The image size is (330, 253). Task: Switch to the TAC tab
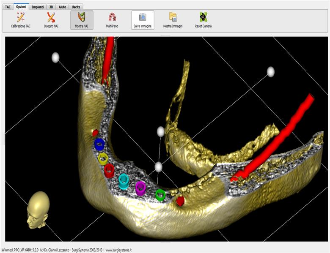pos(8,7)
